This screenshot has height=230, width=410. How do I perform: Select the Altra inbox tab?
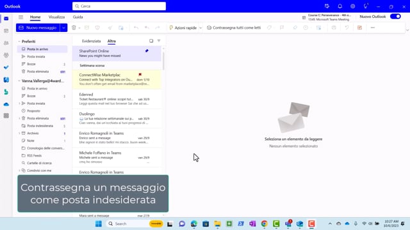tap(111, 41)
